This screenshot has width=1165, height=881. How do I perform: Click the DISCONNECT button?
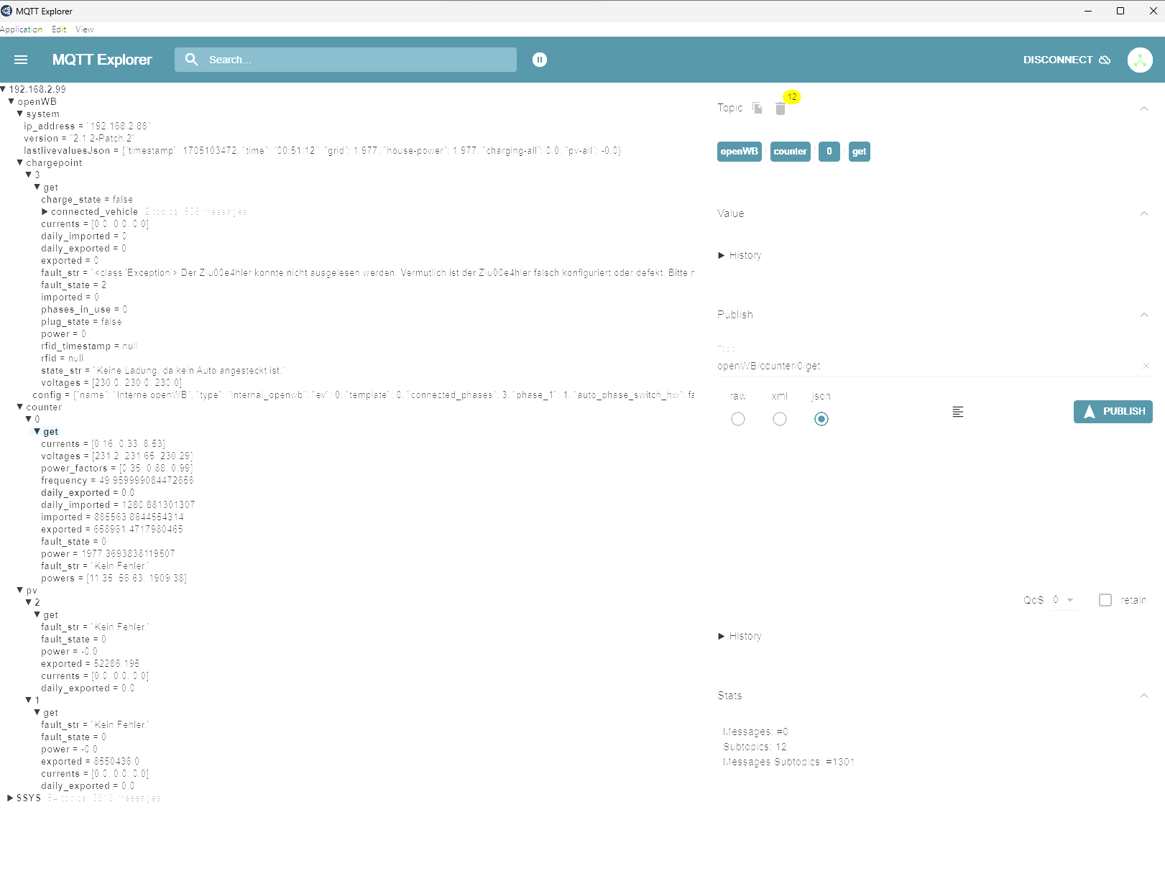[1067, 60]
